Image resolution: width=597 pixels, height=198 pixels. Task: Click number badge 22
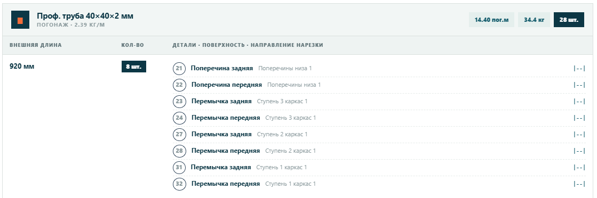(179, 85)
